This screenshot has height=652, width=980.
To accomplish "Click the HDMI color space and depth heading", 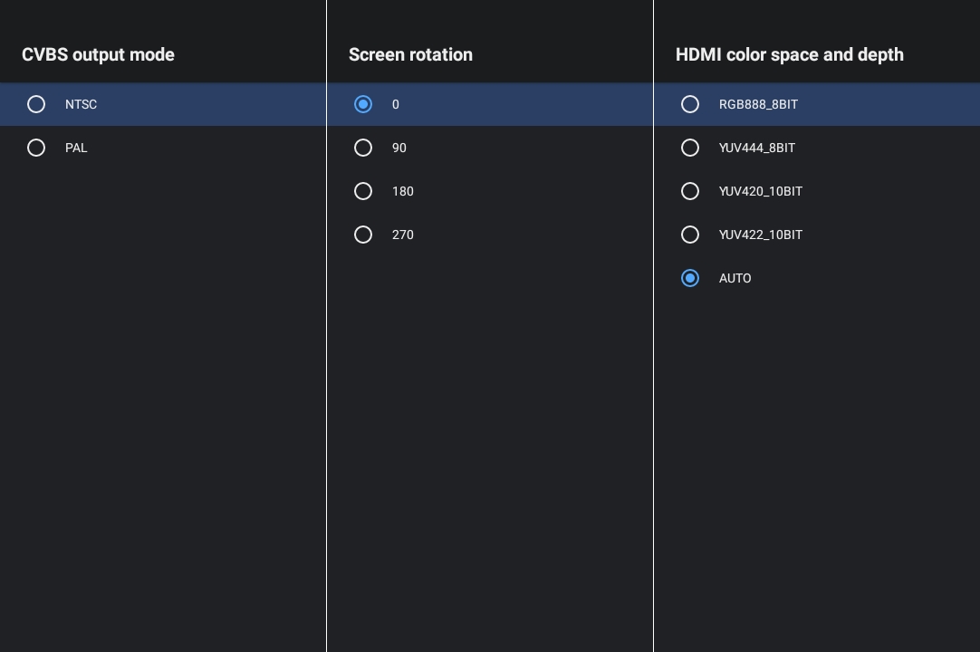I will [789, 54].
